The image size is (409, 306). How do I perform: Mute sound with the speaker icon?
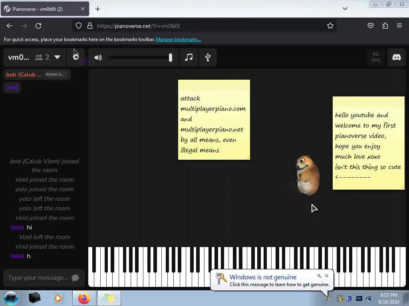click(x=98, y=57)
